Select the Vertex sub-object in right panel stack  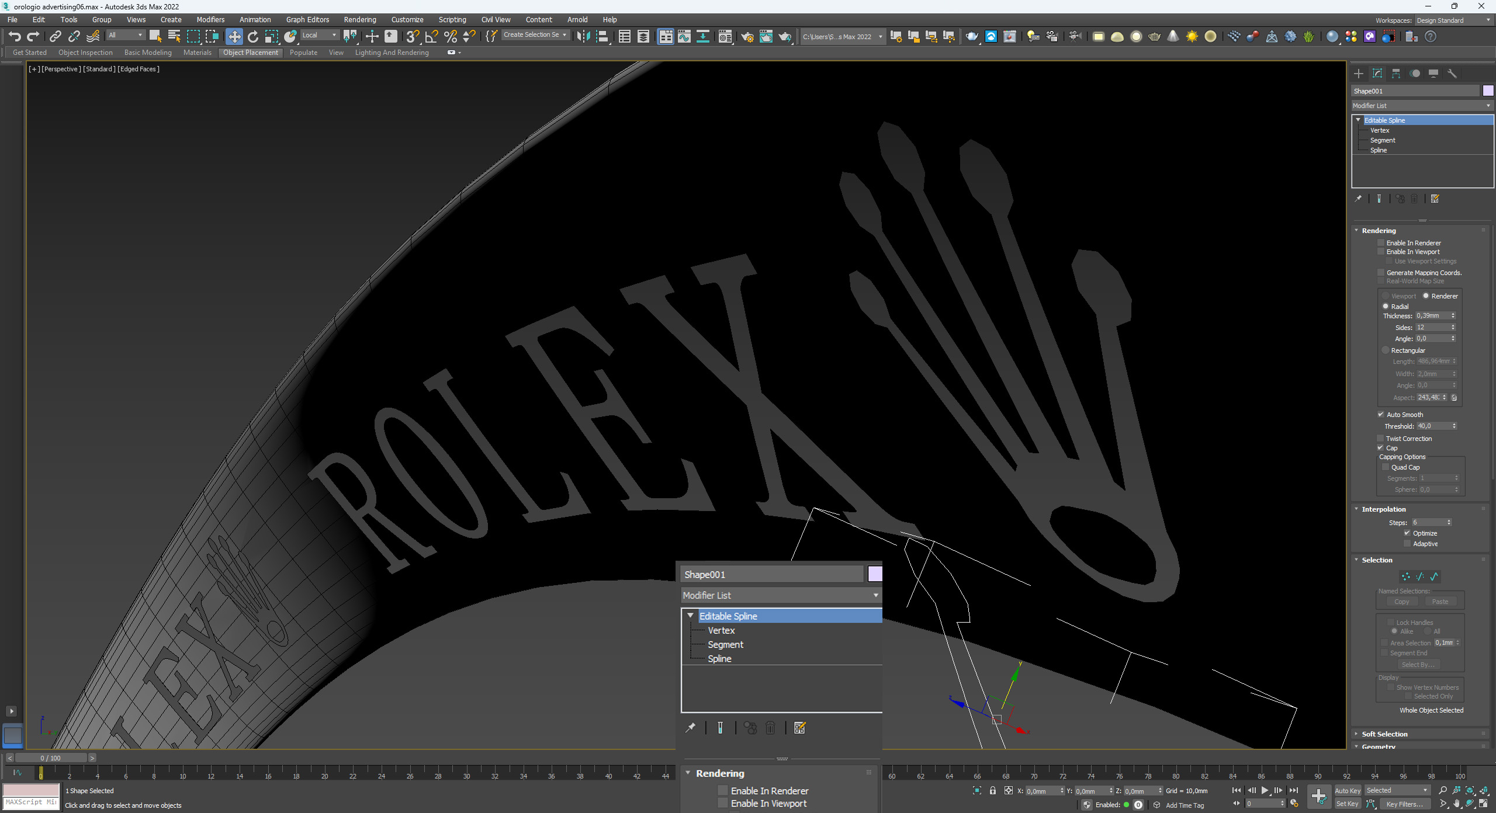[1379, 130]
